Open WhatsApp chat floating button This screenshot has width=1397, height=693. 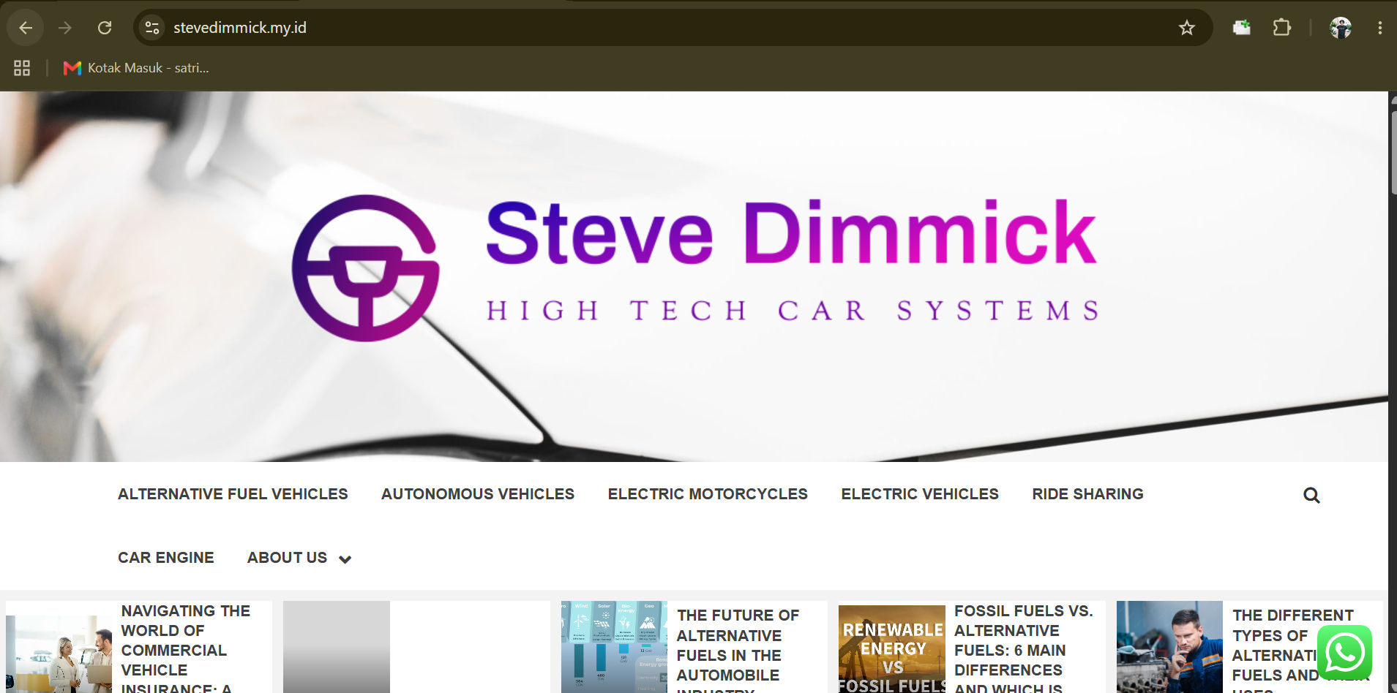[x=1344, y=653]
